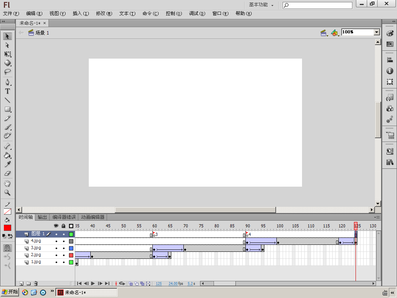Open the Transform panel icon

[x=390, y=81]
